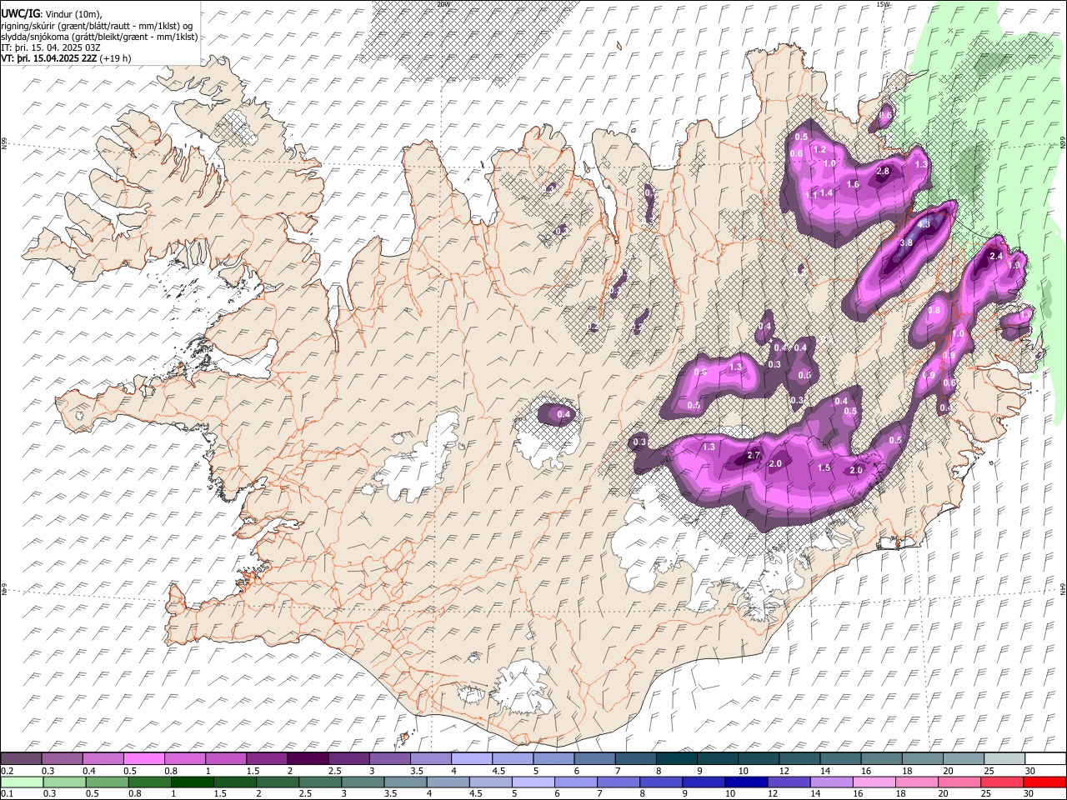Select the 1.2 value in the northeast band
Image resolution: width=1067 pixels, height=800 pixels.
pyautogui.click(x=819, y=150)
